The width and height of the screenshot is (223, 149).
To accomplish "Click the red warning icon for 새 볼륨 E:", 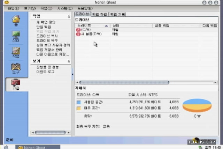I will coord(78,34).
